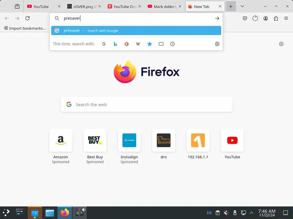Close the YouTube tab
The image size is (293, 219).
pyautogui.click(x=59, y=6)
